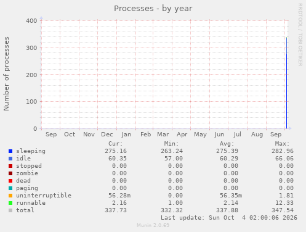Click the 'Avg:' column header

[x=227, y=144]
